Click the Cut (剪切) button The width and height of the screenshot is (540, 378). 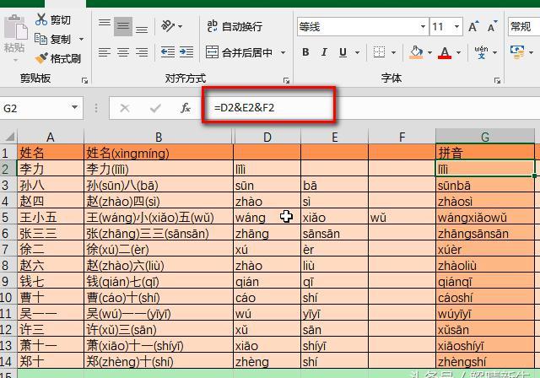click(53, 19)
